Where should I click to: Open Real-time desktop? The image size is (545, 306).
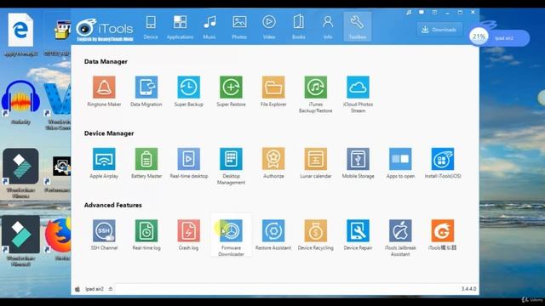[189, 159]
